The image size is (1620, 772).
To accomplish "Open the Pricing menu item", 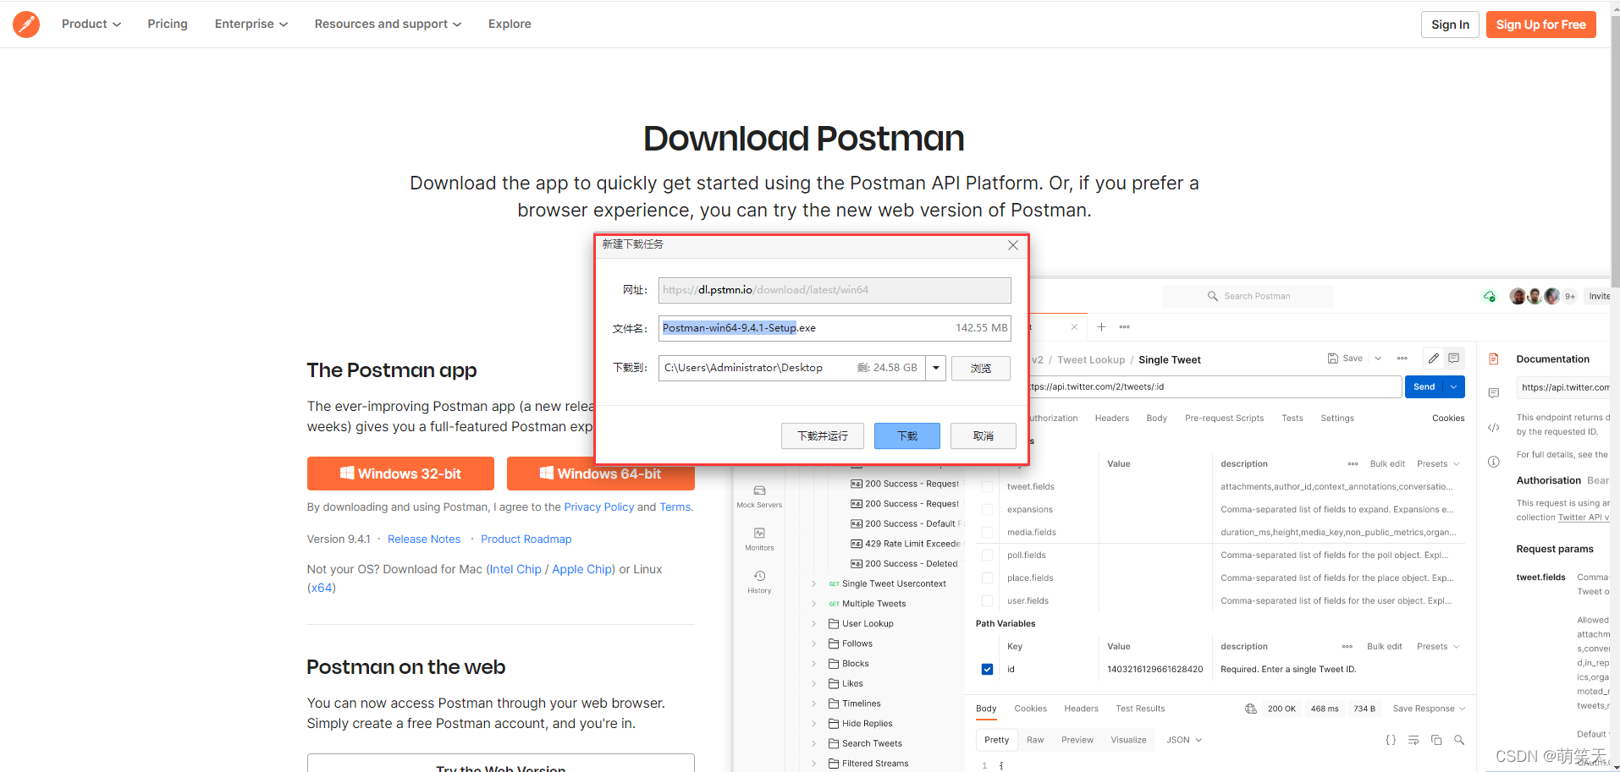I will 168,24.
